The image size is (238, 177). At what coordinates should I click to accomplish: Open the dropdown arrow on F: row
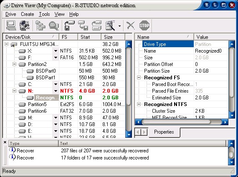click(56, 58)
